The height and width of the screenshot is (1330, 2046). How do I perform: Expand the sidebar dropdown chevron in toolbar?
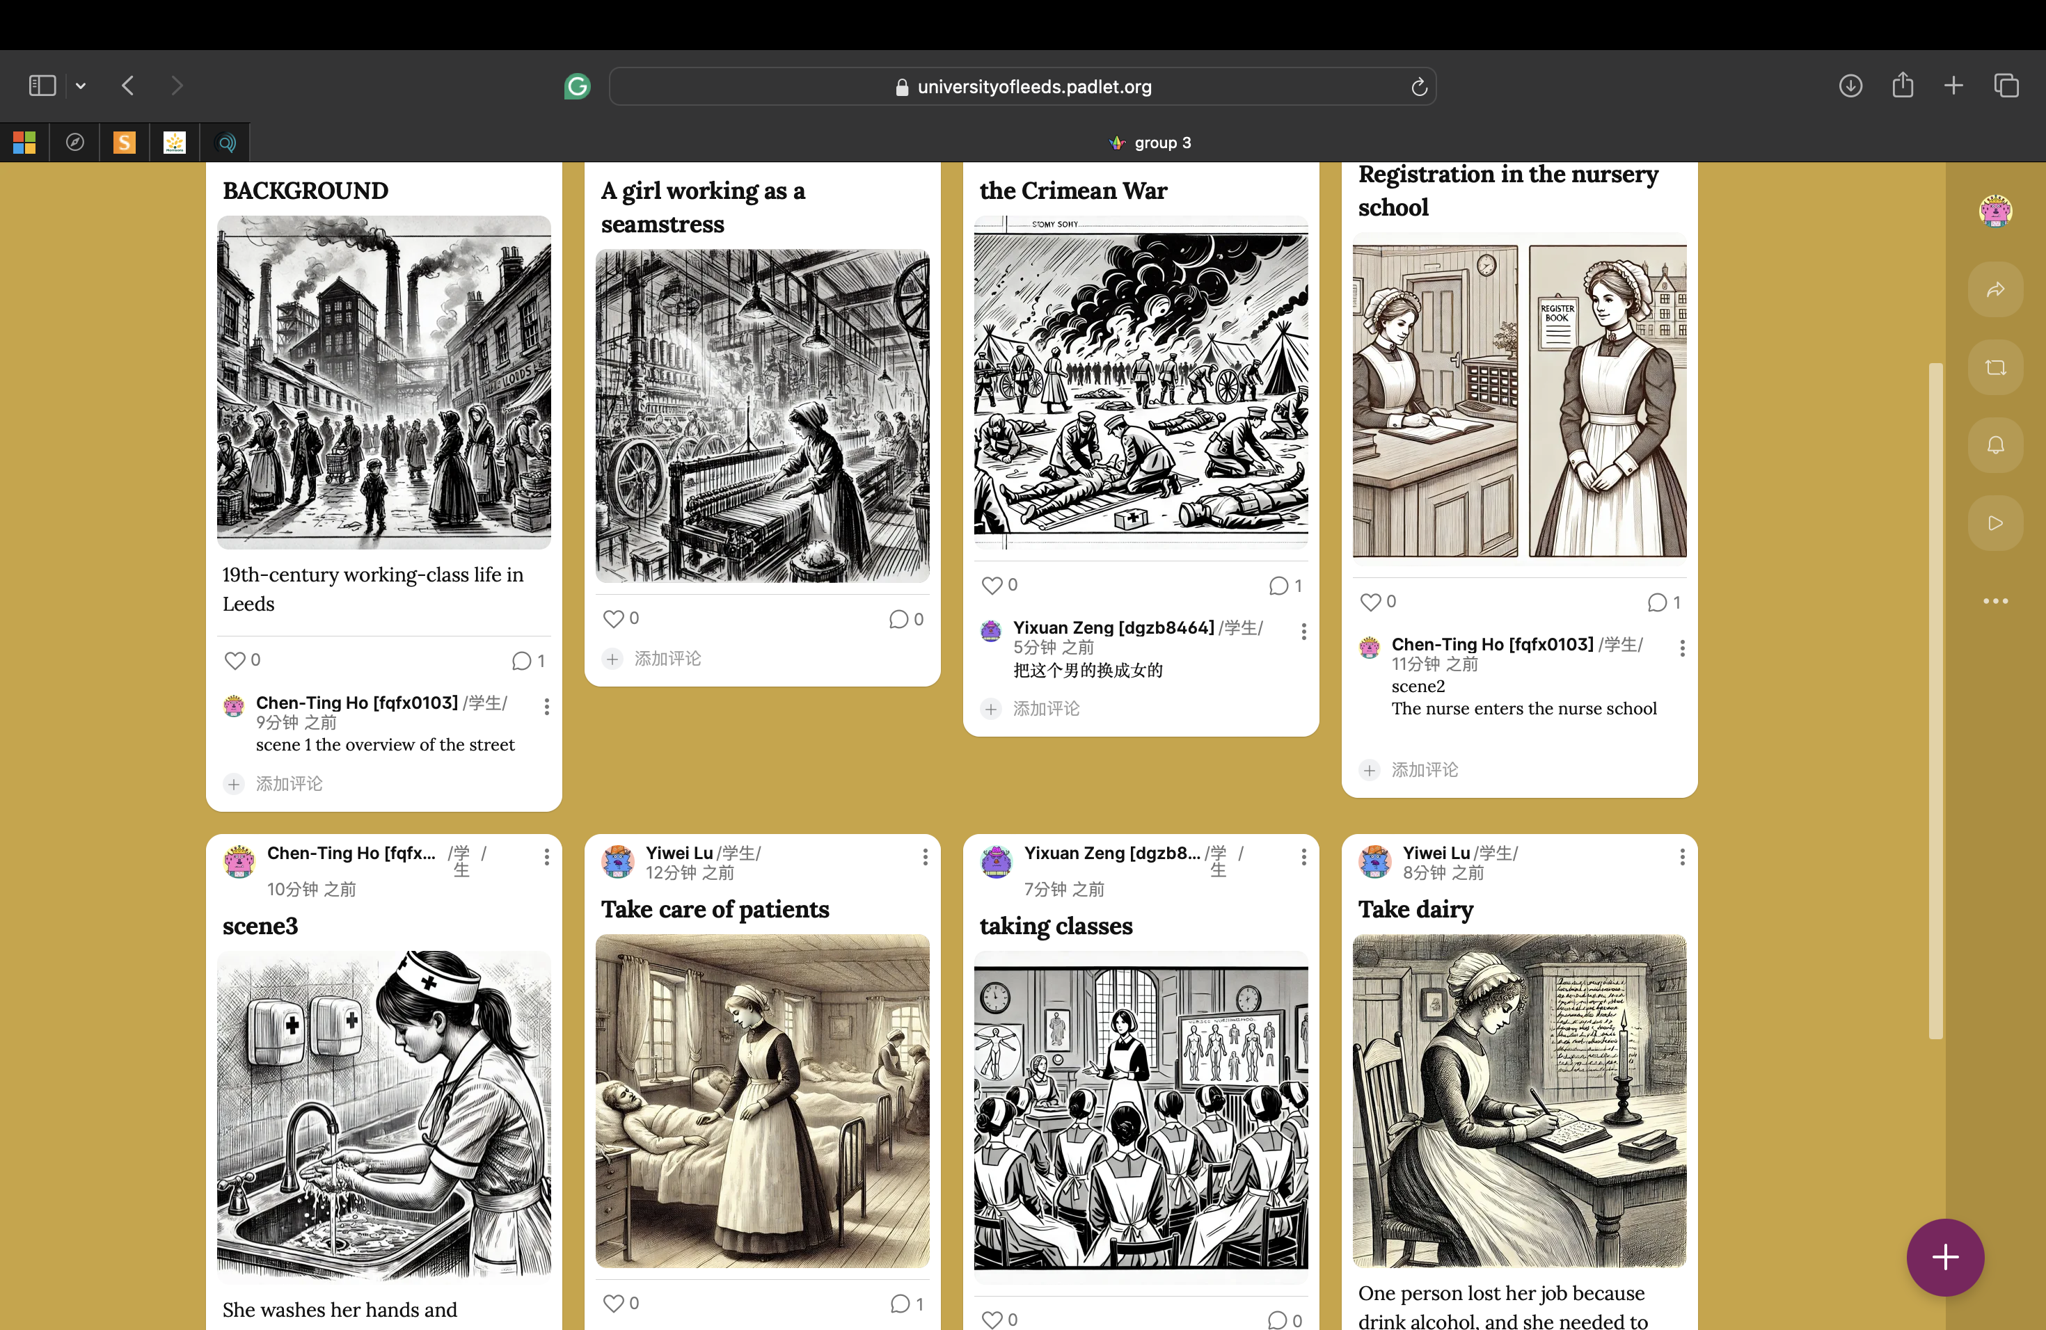tap(81, 86)
